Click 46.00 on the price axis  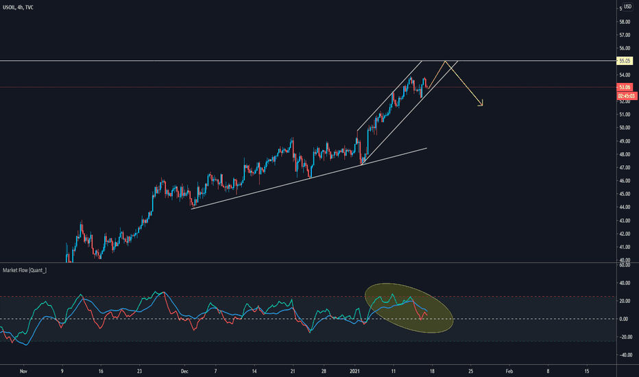tap(625, 180)
